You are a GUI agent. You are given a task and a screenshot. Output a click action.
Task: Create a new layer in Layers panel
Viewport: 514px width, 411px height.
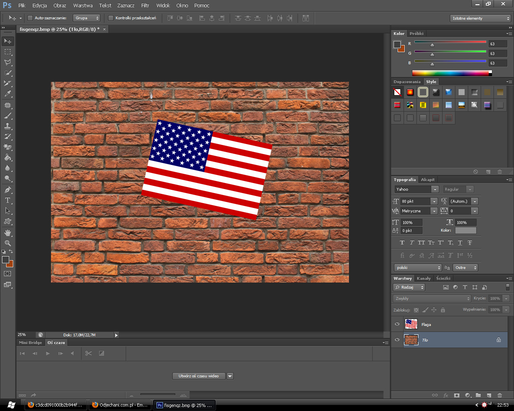tap(489, 395)
